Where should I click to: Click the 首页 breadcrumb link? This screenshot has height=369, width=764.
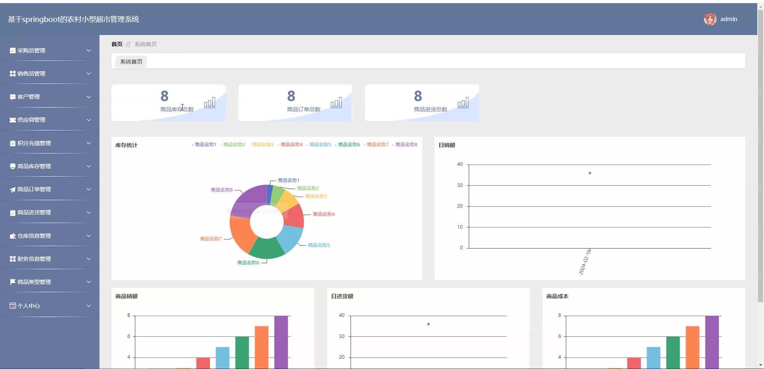point(117,44)
